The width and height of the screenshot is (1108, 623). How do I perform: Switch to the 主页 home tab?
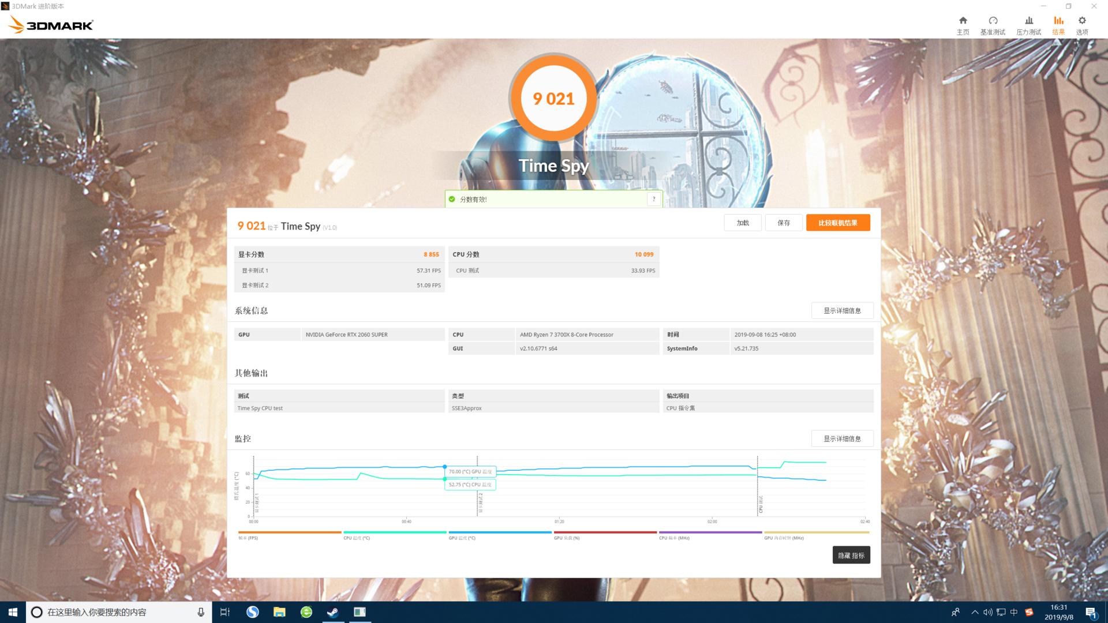point(963,24)
